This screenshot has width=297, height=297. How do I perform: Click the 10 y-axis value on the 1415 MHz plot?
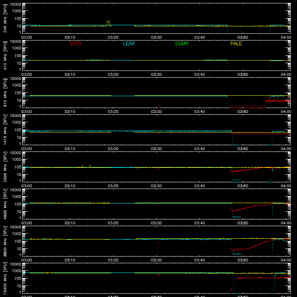point(19,137)
